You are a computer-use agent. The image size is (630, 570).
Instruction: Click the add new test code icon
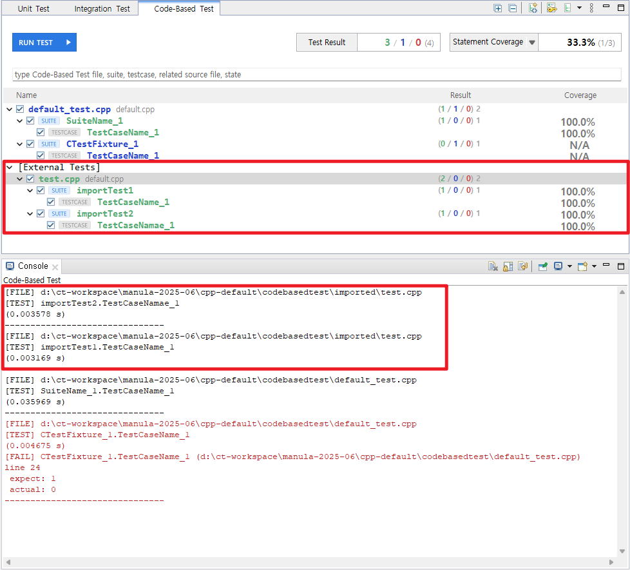pos(533,8)
